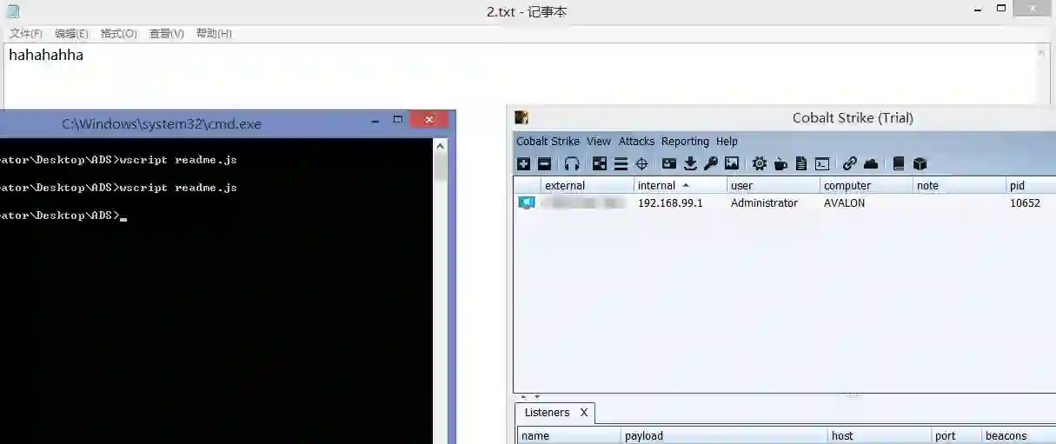Sort sessions by computer column
The height and width of the screenshot is (444, 1056).
coord(867,185)
